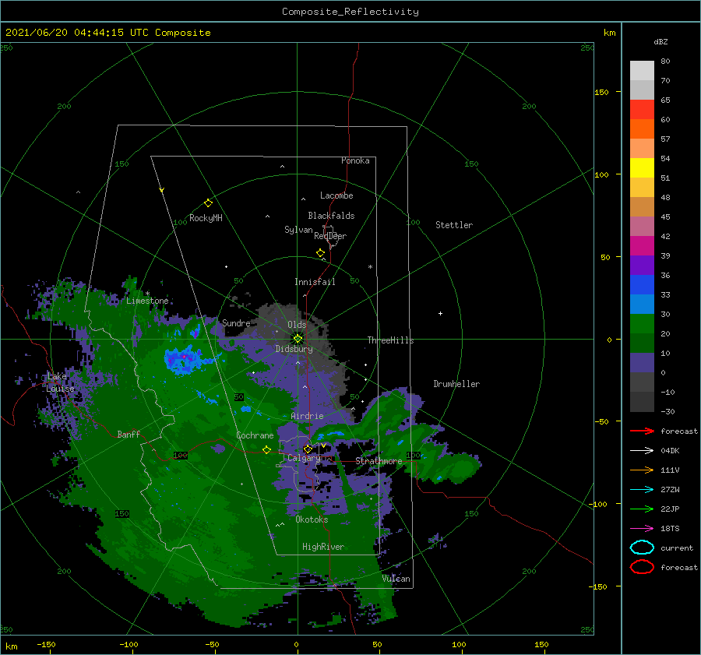The height and width of the screenshot is (655, 701).
Task: Click the Composite_Reflectivity title
Action: 350,12
